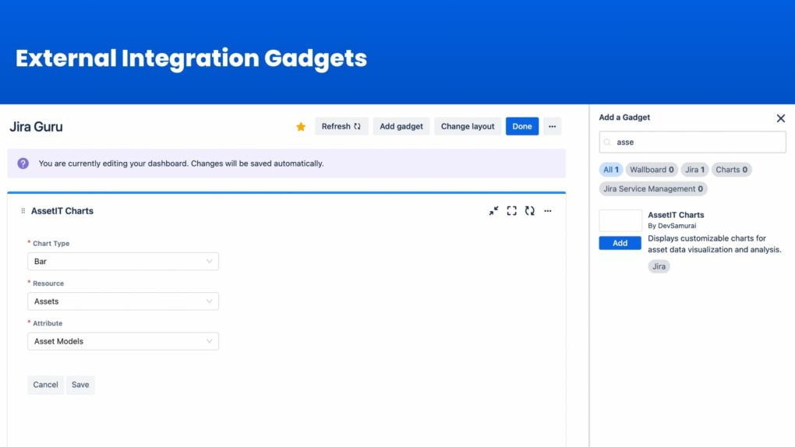This screenshot has width=795, height=447.
Task: Select the Jira Service Management 0 filter
Action: [x=653, y=189]
